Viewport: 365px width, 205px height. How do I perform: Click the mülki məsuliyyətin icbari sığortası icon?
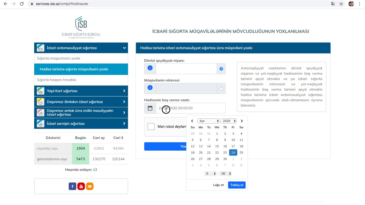(x=40, y=112)
